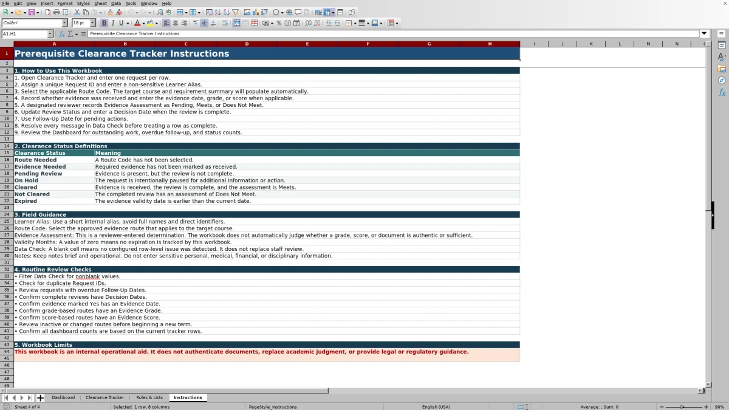Open sidebar Properties panel icon

722,46
